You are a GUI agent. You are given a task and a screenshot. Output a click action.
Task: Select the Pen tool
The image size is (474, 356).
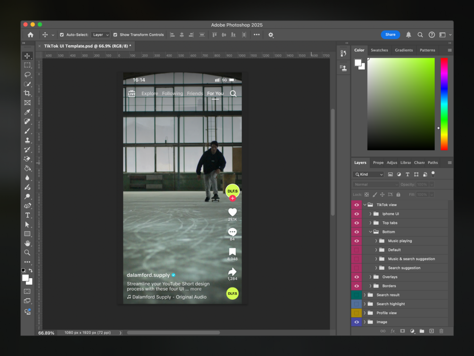click(x=27, y=206)
